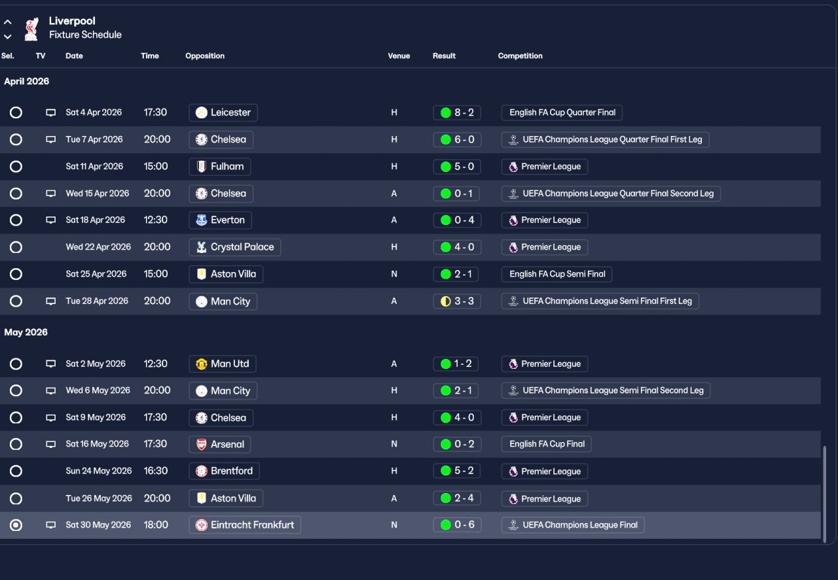This screenshot has height=580, width=838.
Task: Select the radio button for Leicester fixture
Action: (16, 112)
